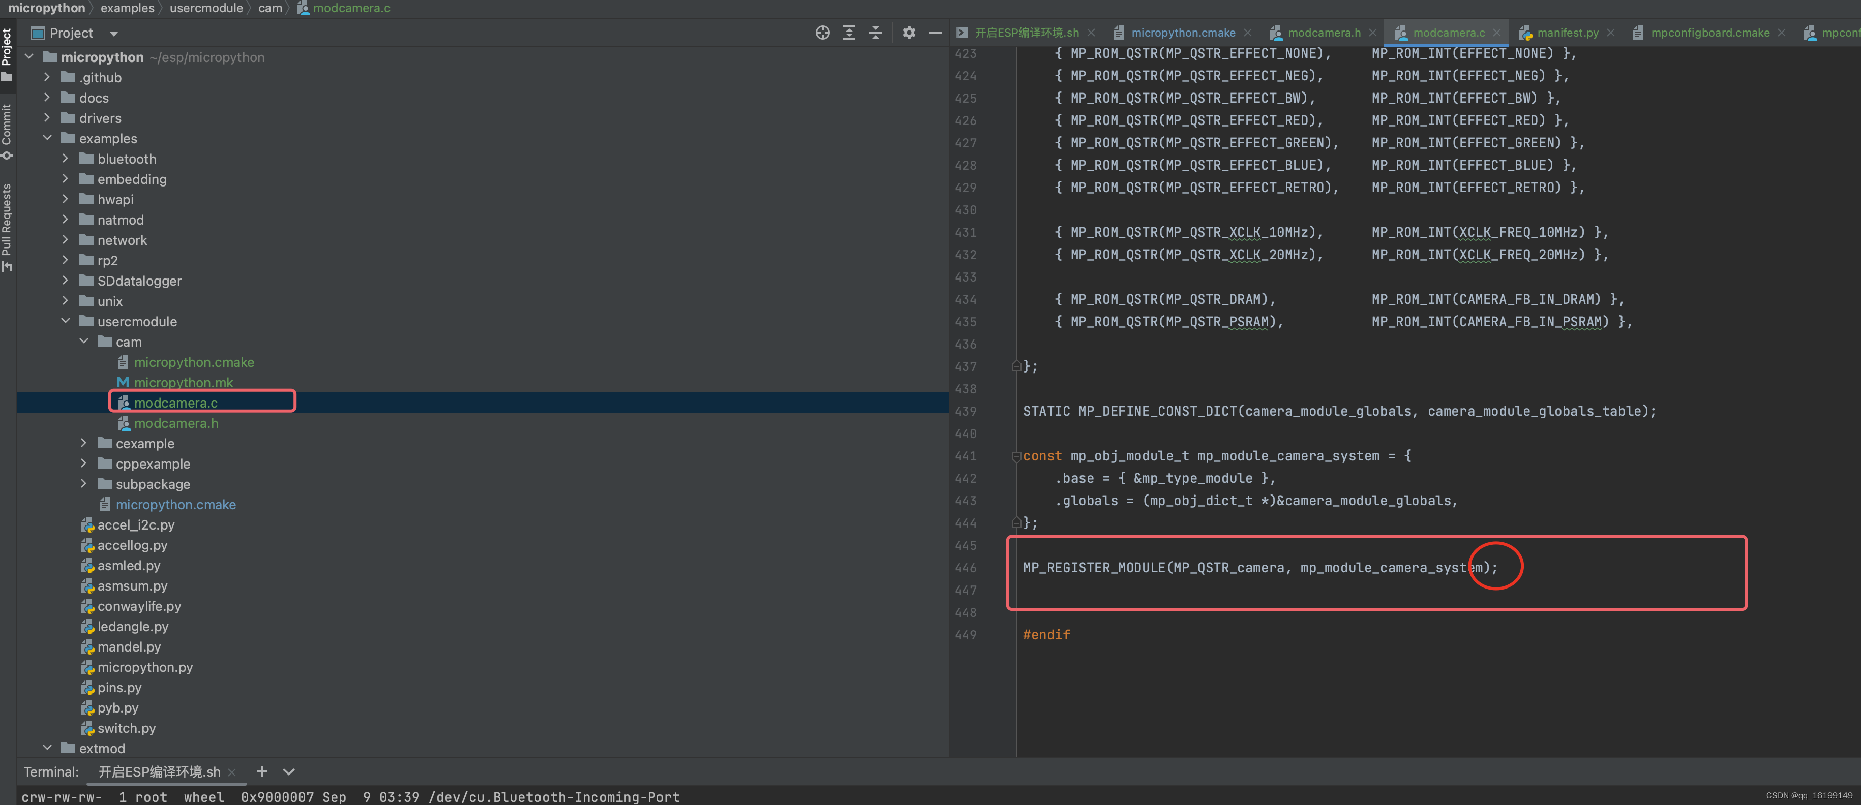
Task: Toggle fold marker at line 444
Action: click(1016, 523)
